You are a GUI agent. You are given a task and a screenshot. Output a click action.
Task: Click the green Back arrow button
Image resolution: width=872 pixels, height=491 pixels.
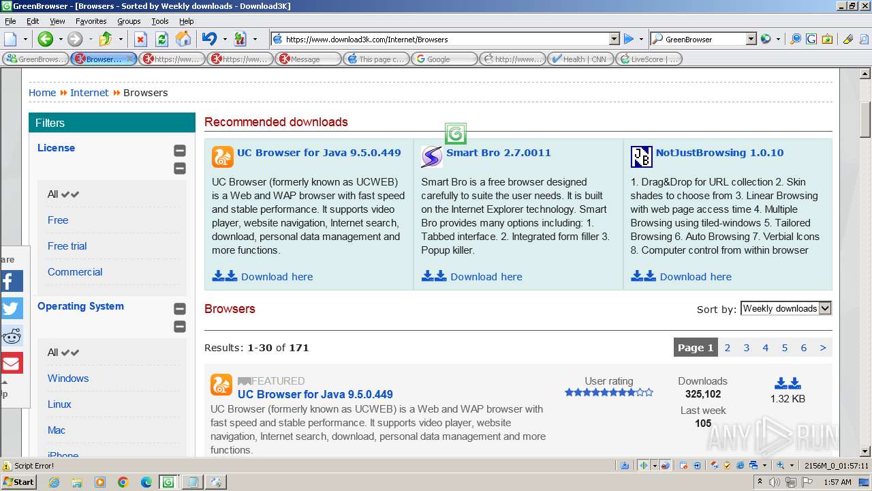pos(45,39)
